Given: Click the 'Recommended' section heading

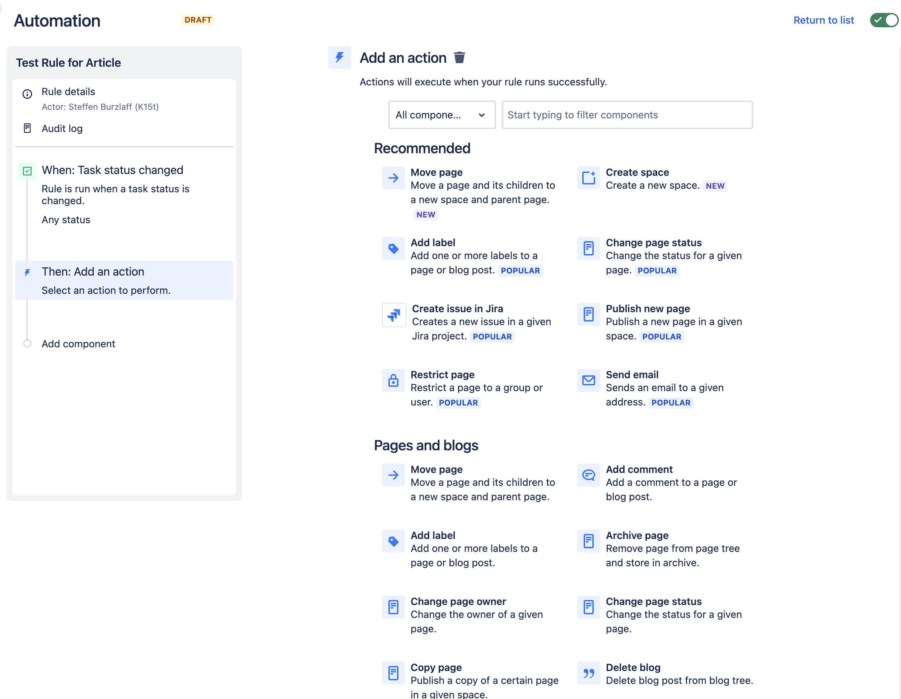Looking at the screenshot, I should coord(422,148).
